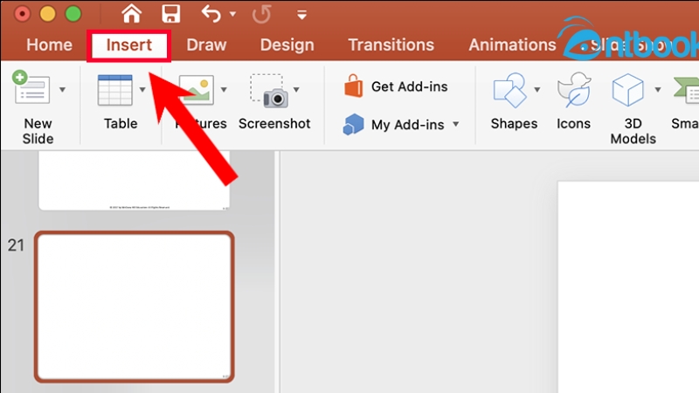
Task: Insert a Table using Table icon
Action: (x=114, y=89)
